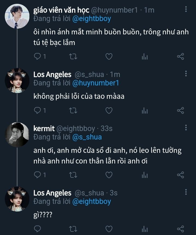The width and height of the screenshot is (196, 235).
Task: Reply to kermit's tweet about thằn lằn
Action: coord(38,175)
